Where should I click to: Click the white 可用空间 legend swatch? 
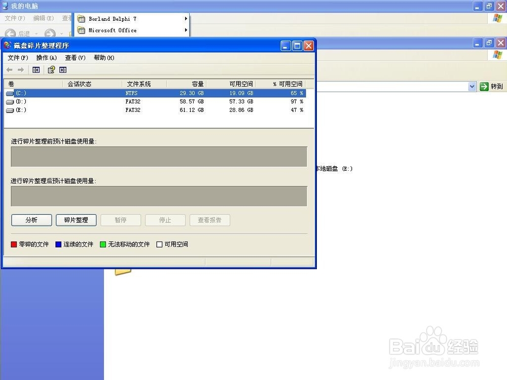(x=159, y=244)
